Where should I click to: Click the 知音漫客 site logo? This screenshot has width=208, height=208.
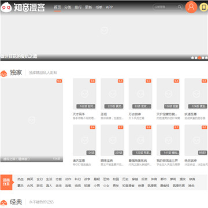tap(23, 8)
